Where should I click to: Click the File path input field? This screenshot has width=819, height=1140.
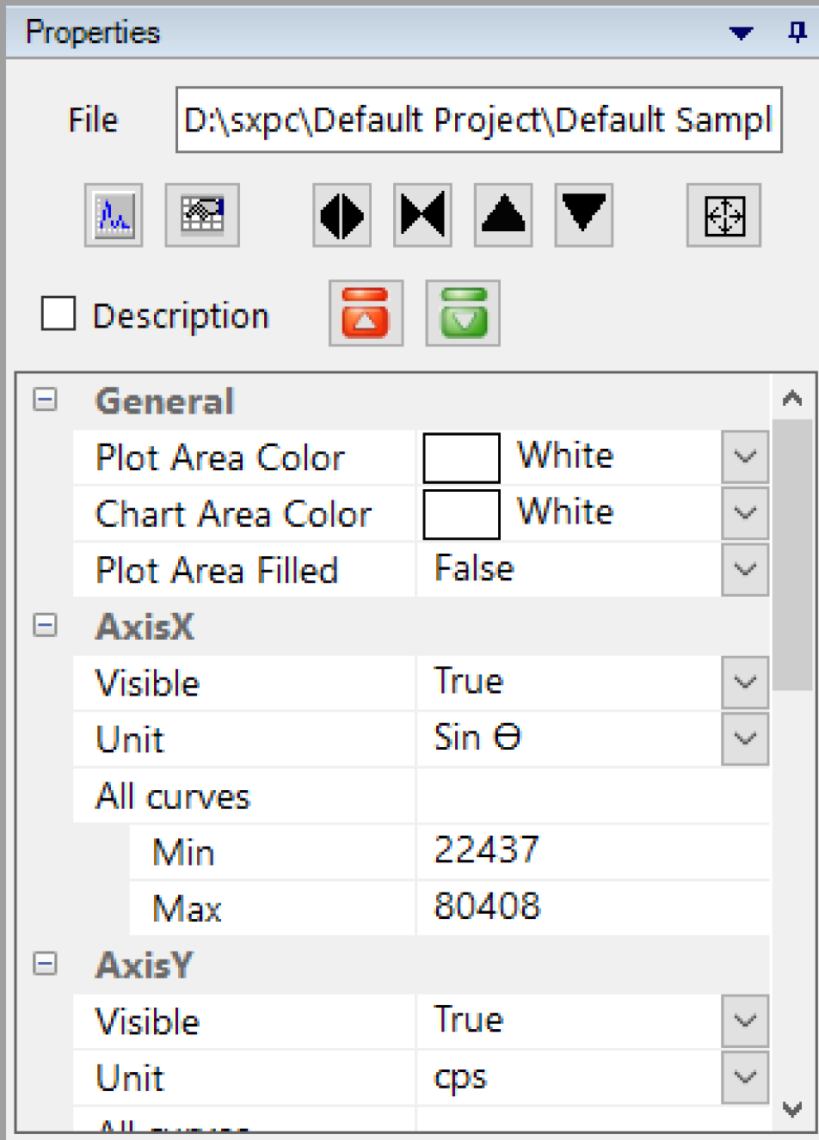coord(478,120)
